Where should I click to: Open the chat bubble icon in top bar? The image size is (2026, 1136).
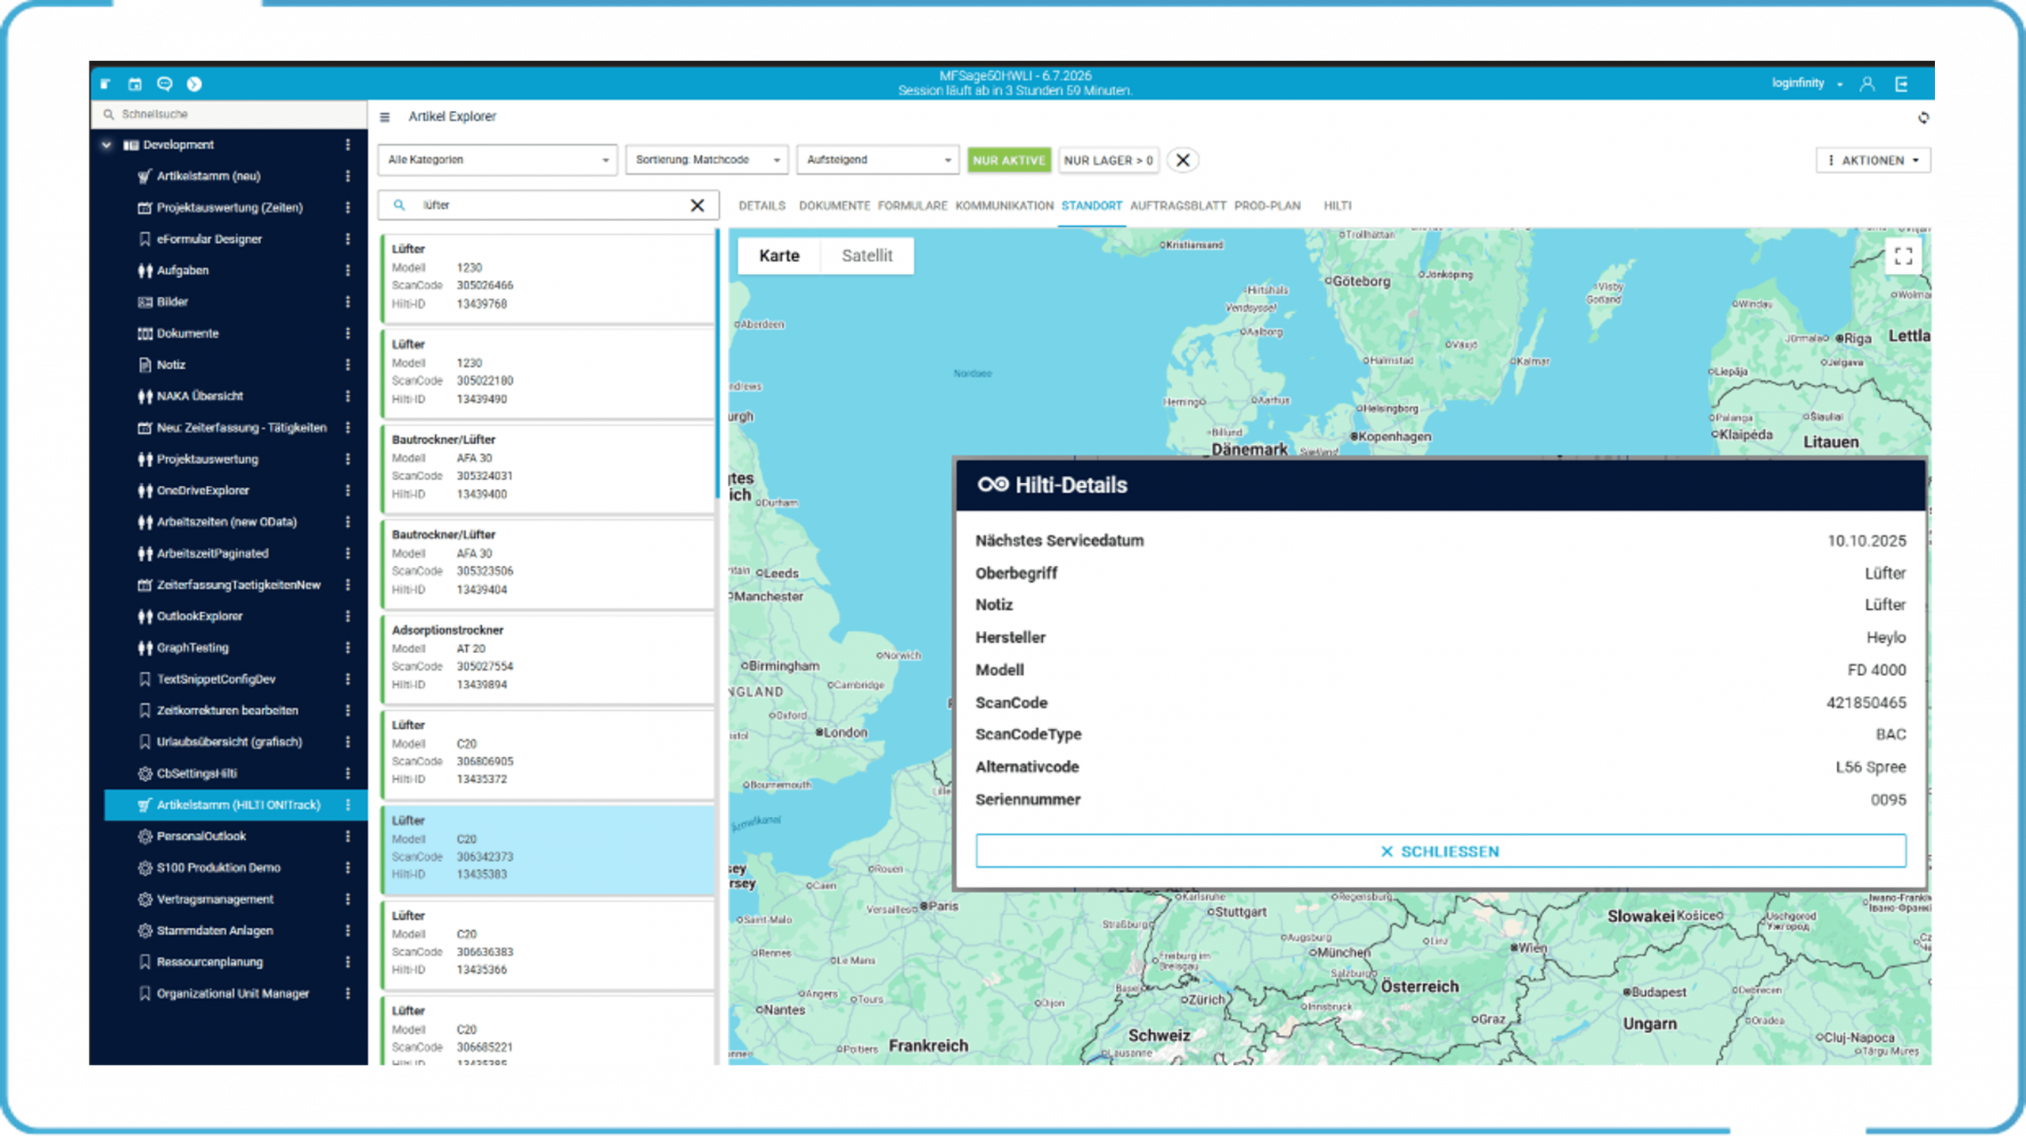coord(165,84)
